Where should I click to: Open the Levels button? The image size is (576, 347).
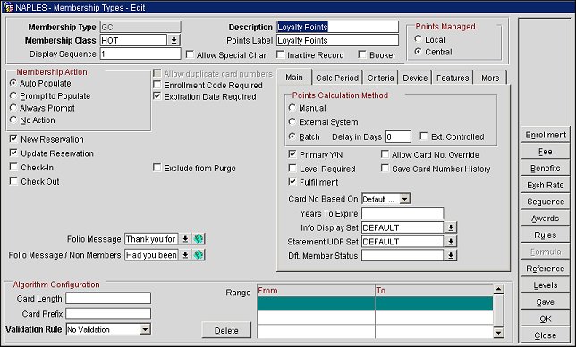(x=546, y=285)
